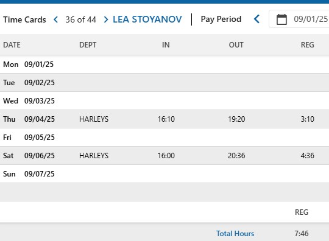Screen dimensions: 329x241
Task: Click the REG column header
Action: pyautogui.click(x=308, y=45)
